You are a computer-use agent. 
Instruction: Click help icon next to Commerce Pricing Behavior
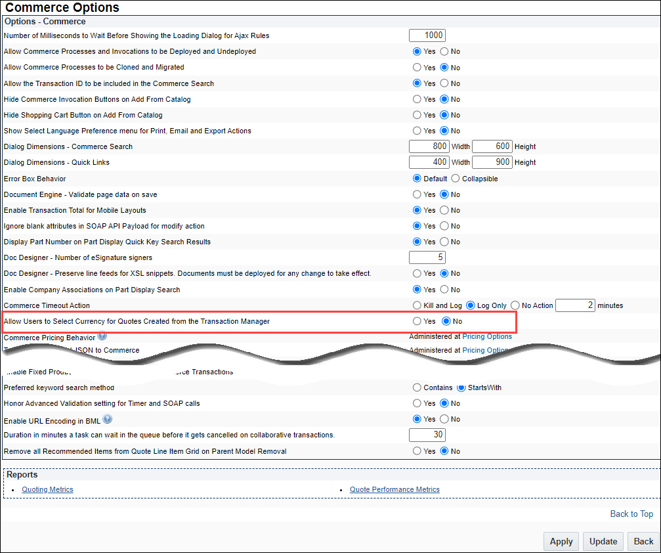[102, 336]
